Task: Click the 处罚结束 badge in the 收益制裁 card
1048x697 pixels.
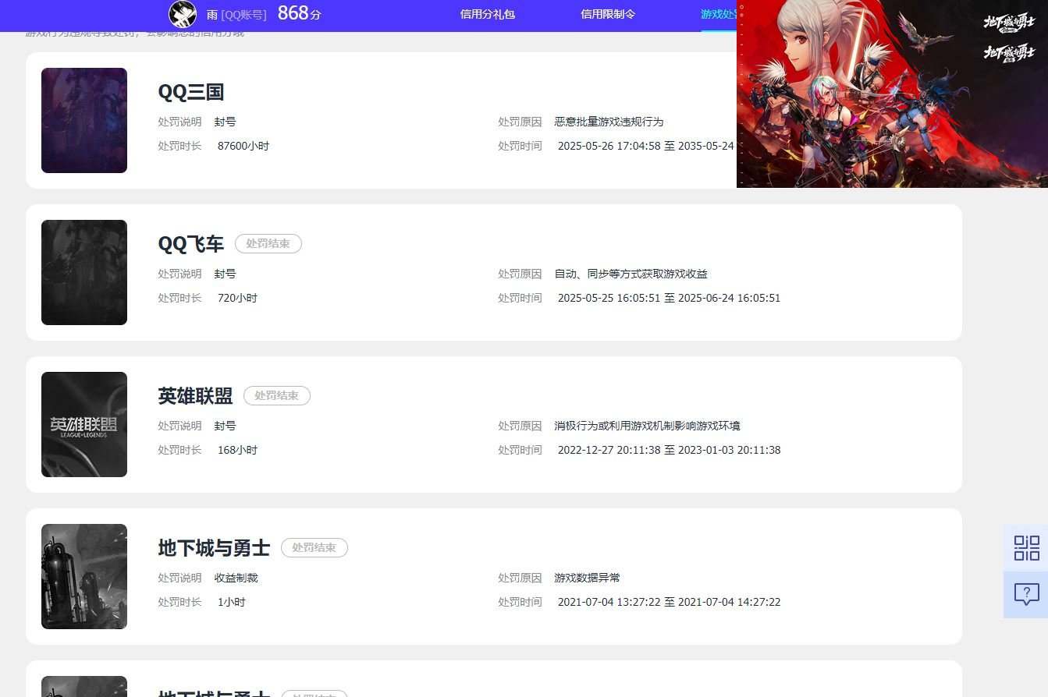Action: point(314,548)
